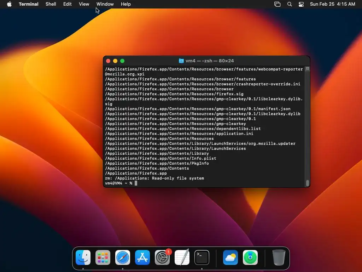
Task: Show the date and time notification panel
Action: point(332,4)
